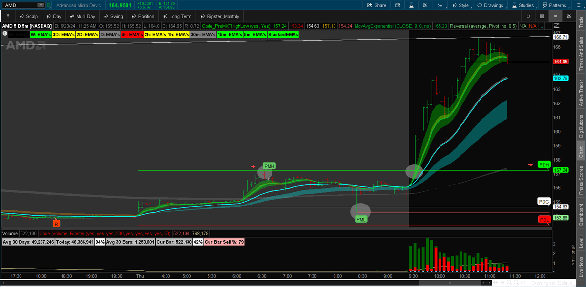Image resolution: width=586 pixels, height=287 pixels.
Task: Click the exclamation info icon beside EMA labels
Action: pos(5,34)
